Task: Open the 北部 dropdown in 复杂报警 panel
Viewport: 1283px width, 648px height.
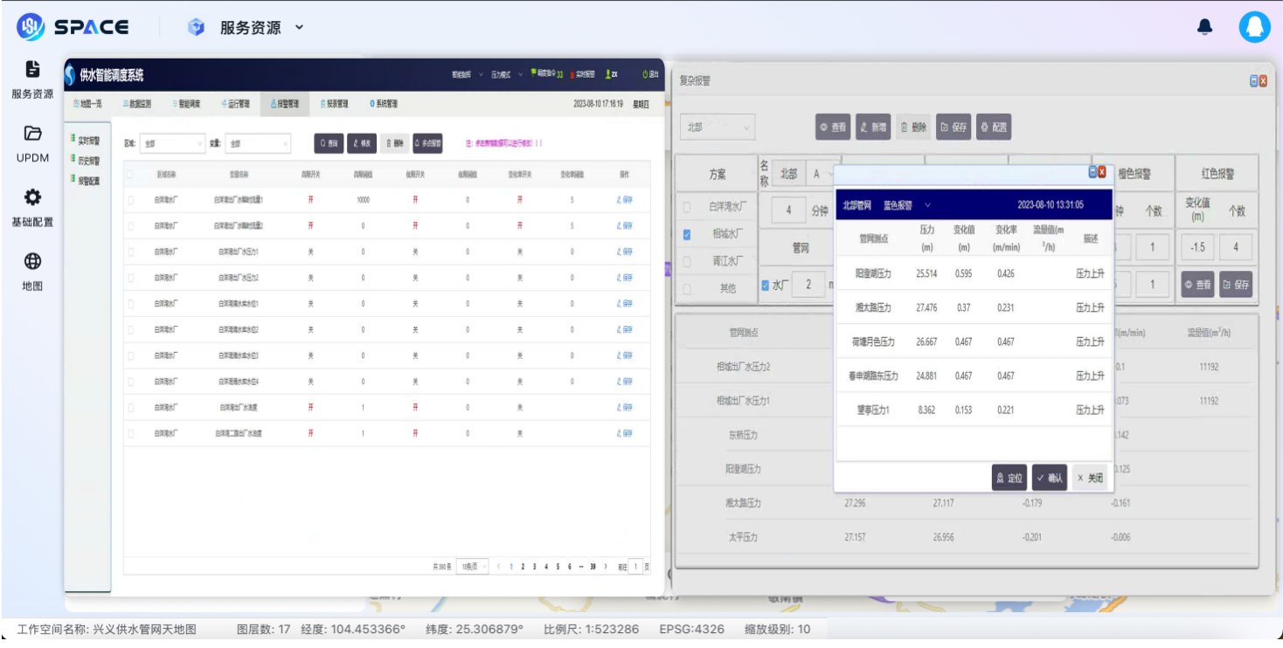Action: (x=717, y=128)
